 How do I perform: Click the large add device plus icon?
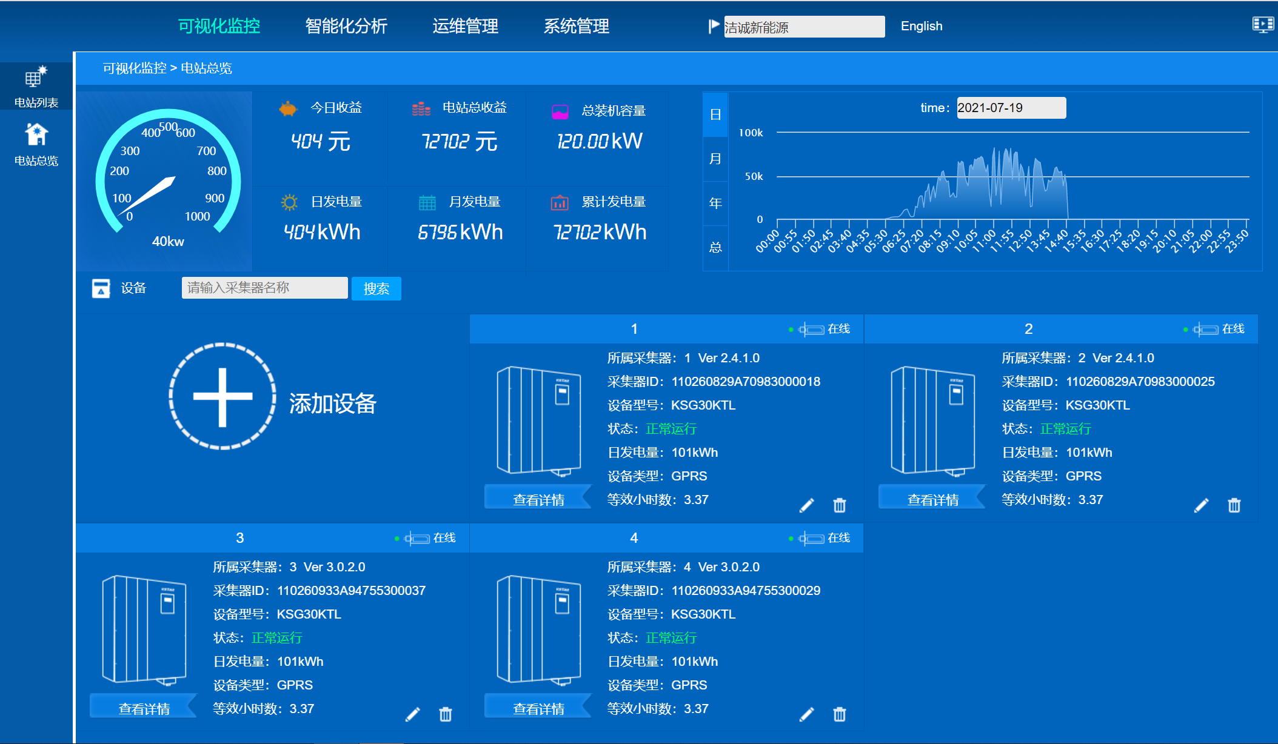pyautogui.click(x=222, y=397)
